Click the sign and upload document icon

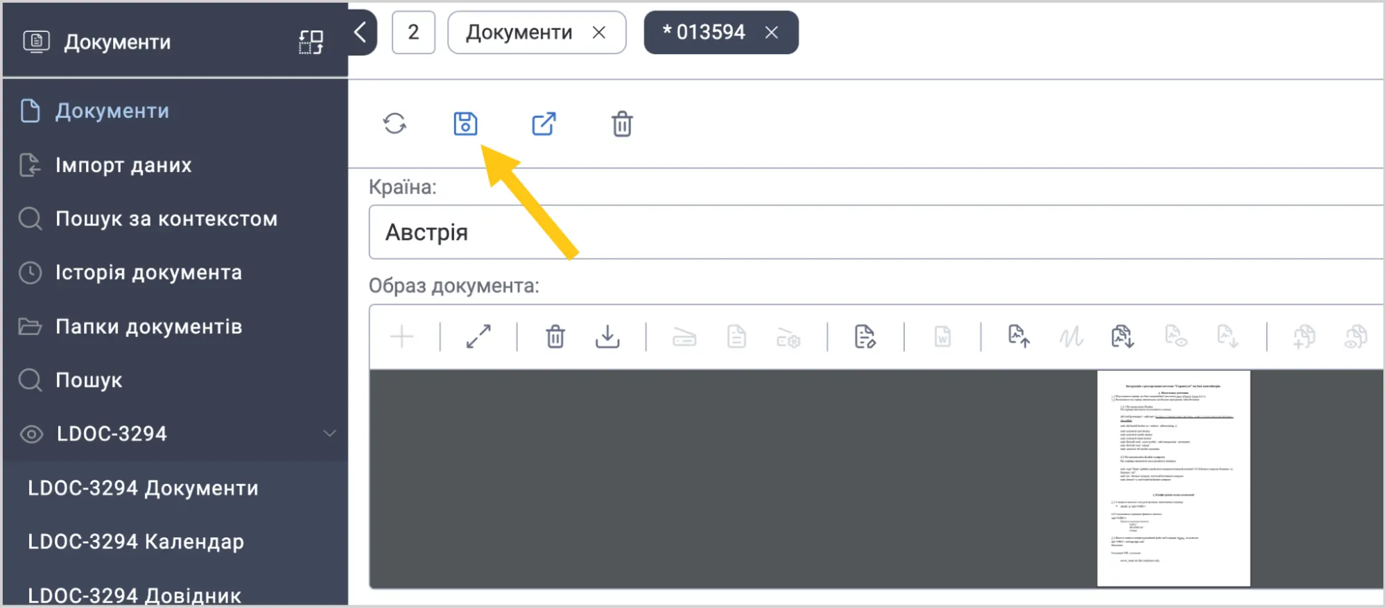coord(1018,337)
